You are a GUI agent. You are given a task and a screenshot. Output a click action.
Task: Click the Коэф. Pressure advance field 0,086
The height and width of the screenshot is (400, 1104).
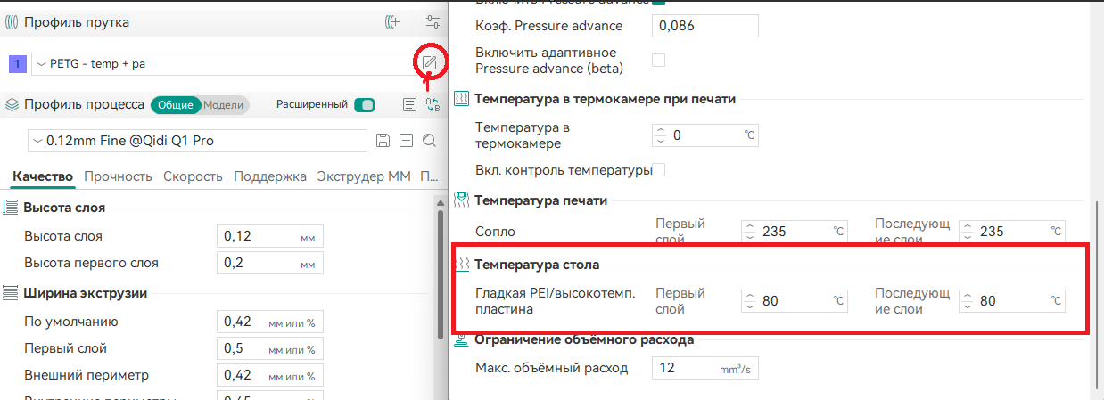[705, 26]
